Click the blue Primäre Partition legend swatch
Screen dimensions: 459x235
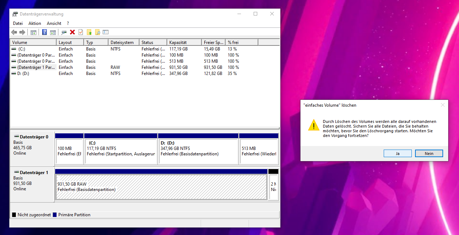pos(55,215)
